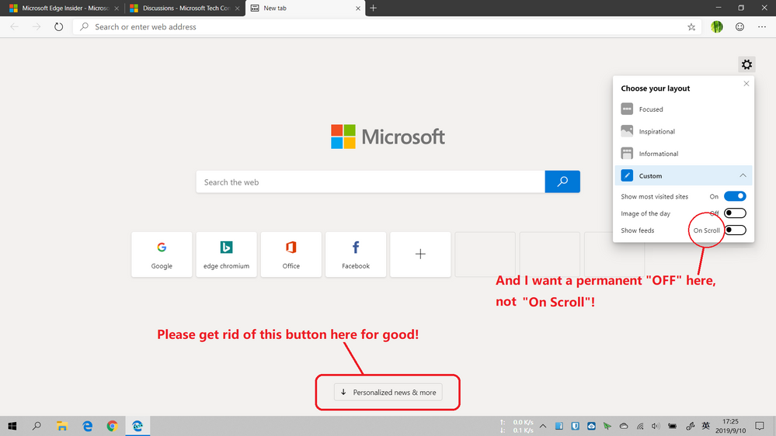Close the New tab tab
Image resolution: width=776 pixels, height=436 pixels.
coord(358,9)
